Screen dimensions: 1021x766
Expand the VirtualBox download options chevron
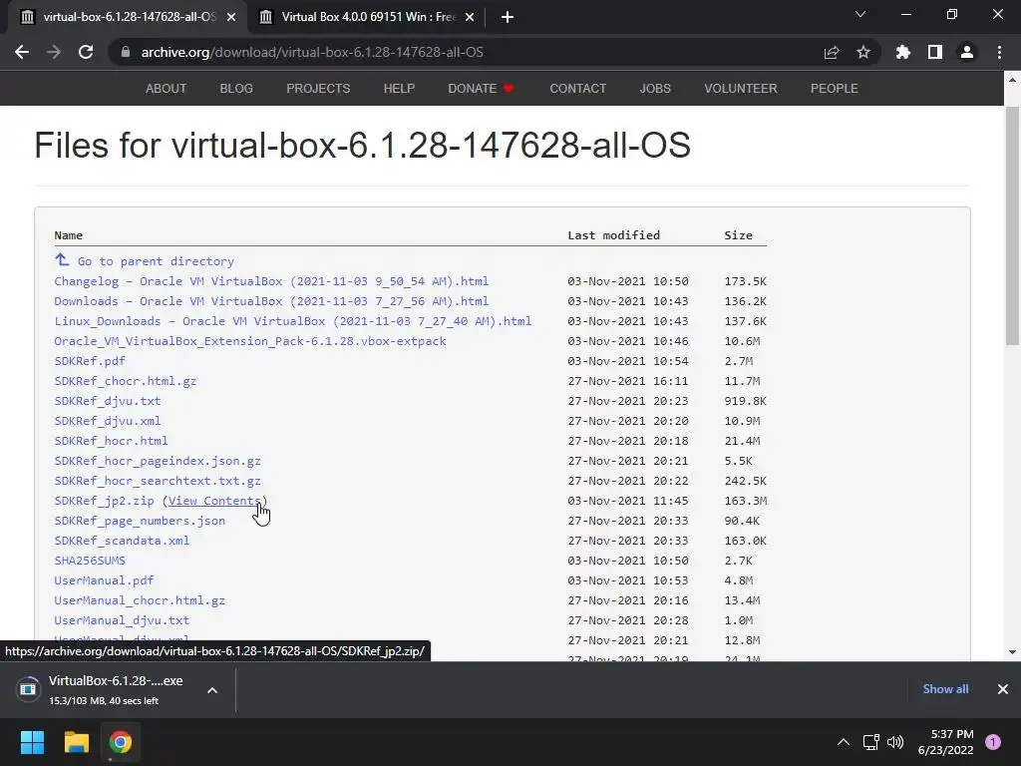pyautogui.click(x=212, y=690)
